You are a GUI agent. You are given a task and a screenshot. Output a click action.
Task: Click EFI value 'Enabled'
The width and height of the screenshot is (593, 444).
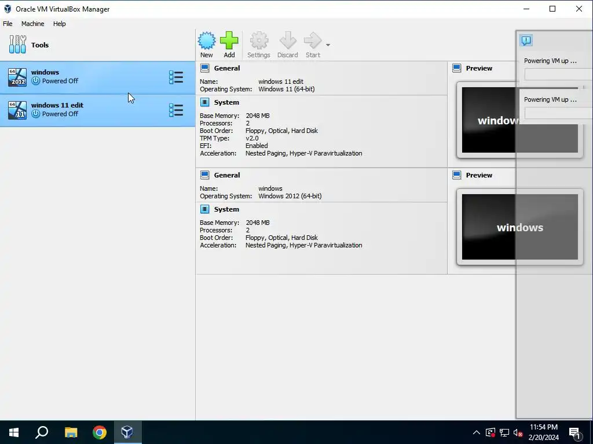pos(257,146)
